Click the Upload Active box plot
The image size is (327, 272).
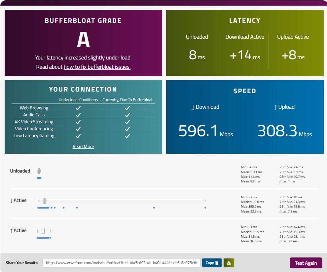tap(44, 231)
